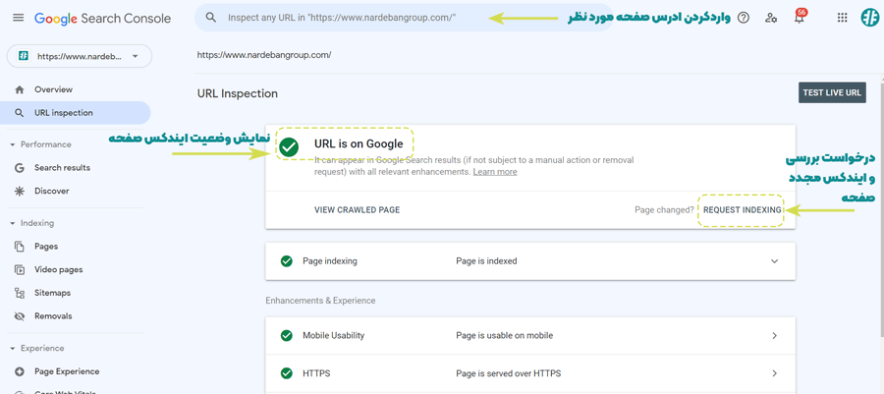
Task: Click the inspected URL https://www.nardebangroup.com/ text
Action: coord(264,55)
